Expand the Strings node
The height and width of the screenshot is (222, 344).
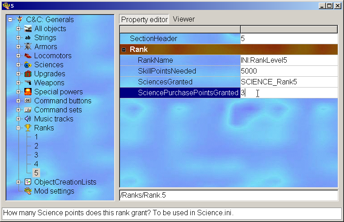18,37
